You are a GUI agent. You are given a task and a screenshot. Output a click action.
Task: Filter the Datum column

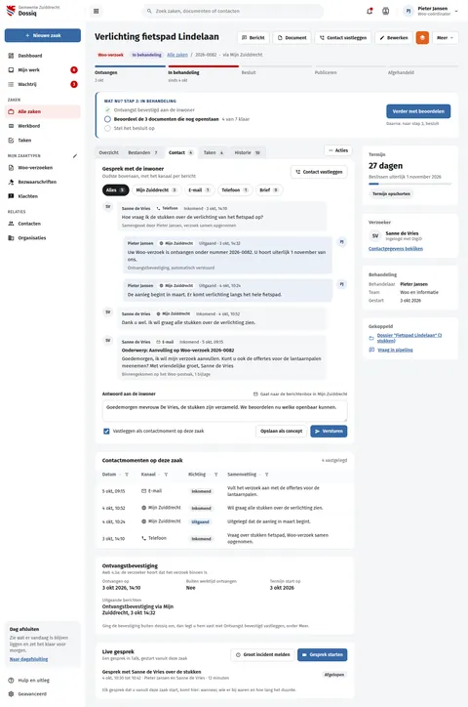click(x=127, y=475)
